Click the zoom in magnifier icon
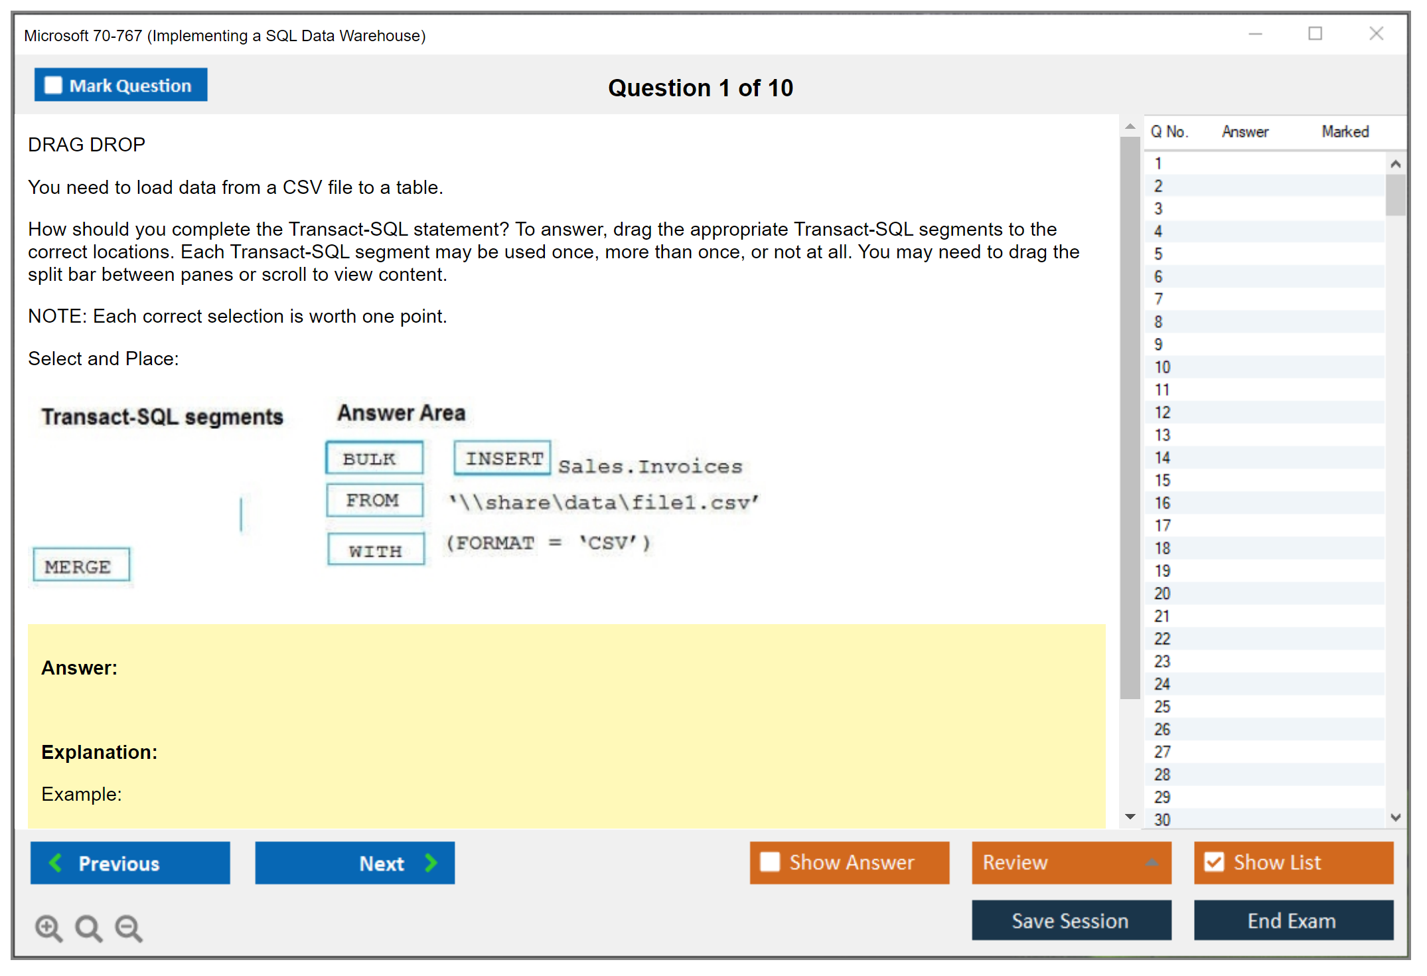 tap(48, 928)
